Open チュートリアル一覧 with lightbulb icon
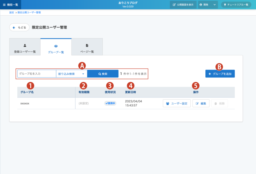Image resolution: width=256 pixels, height=174 pixels. 236,5
